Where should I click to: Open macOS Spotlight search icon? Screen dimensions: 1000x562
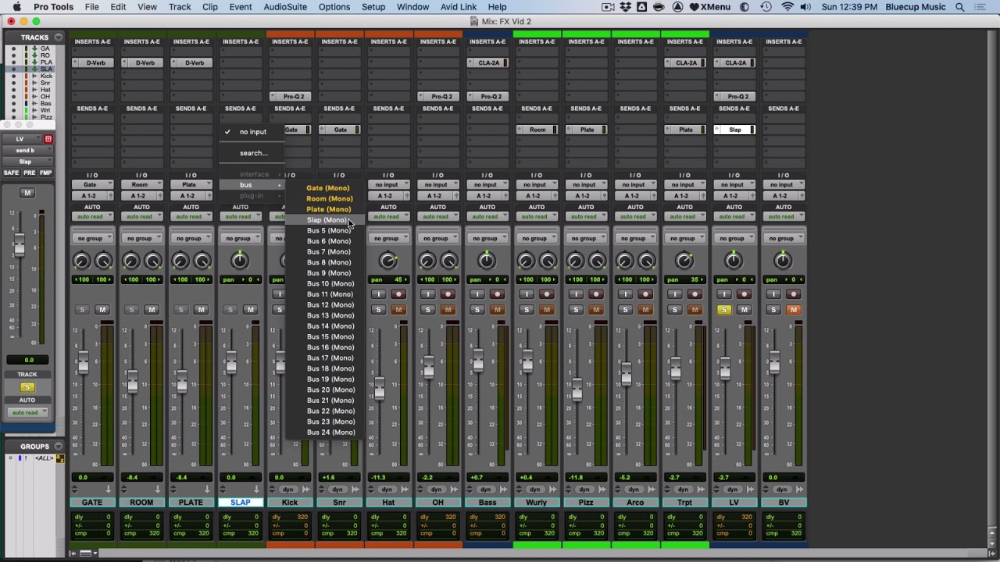(x=960, y=7)
